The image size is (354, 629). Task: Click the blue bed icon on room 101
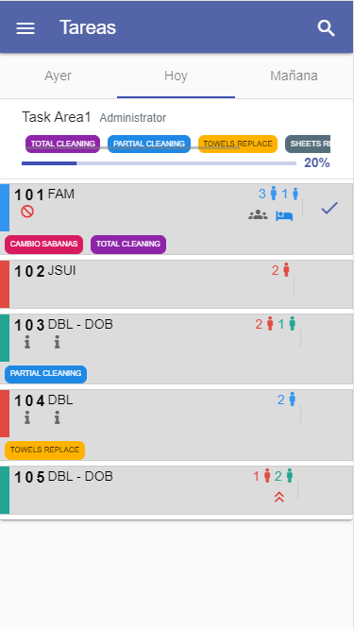click(x=284, y=216)
